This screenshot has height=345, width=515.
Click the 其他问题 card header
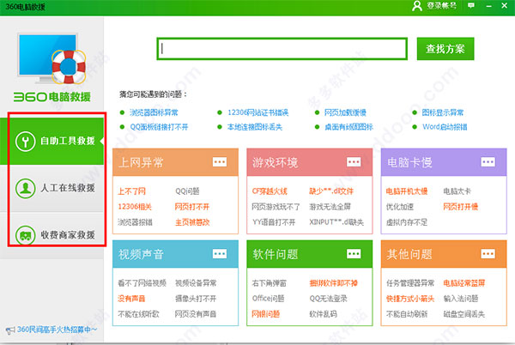coord(444,254)
